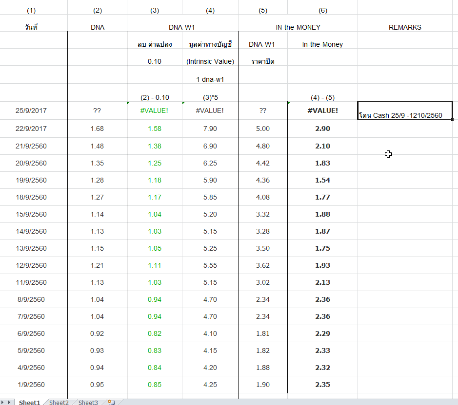Select green value 1.05 cell
This screenshot has width=458, height=405.
click(x=155, y=248)
